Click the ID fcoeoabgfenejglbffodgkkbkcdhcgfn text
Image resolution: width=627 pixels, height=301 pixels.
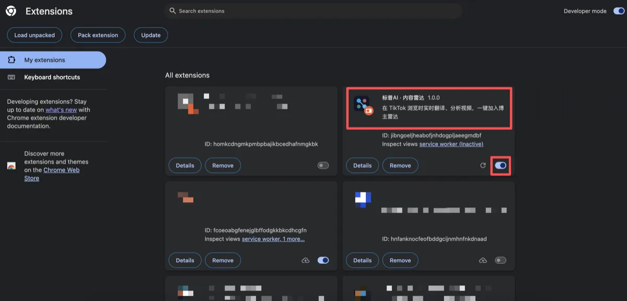[x=256, y=230]
